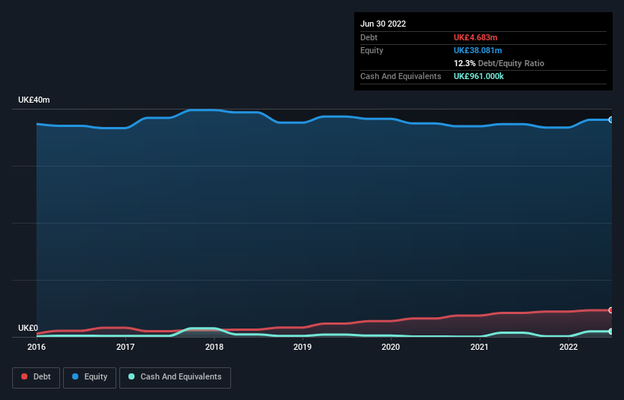
Task: Click the UK£0 y-axis label
Action: click(x=28, y=328)
